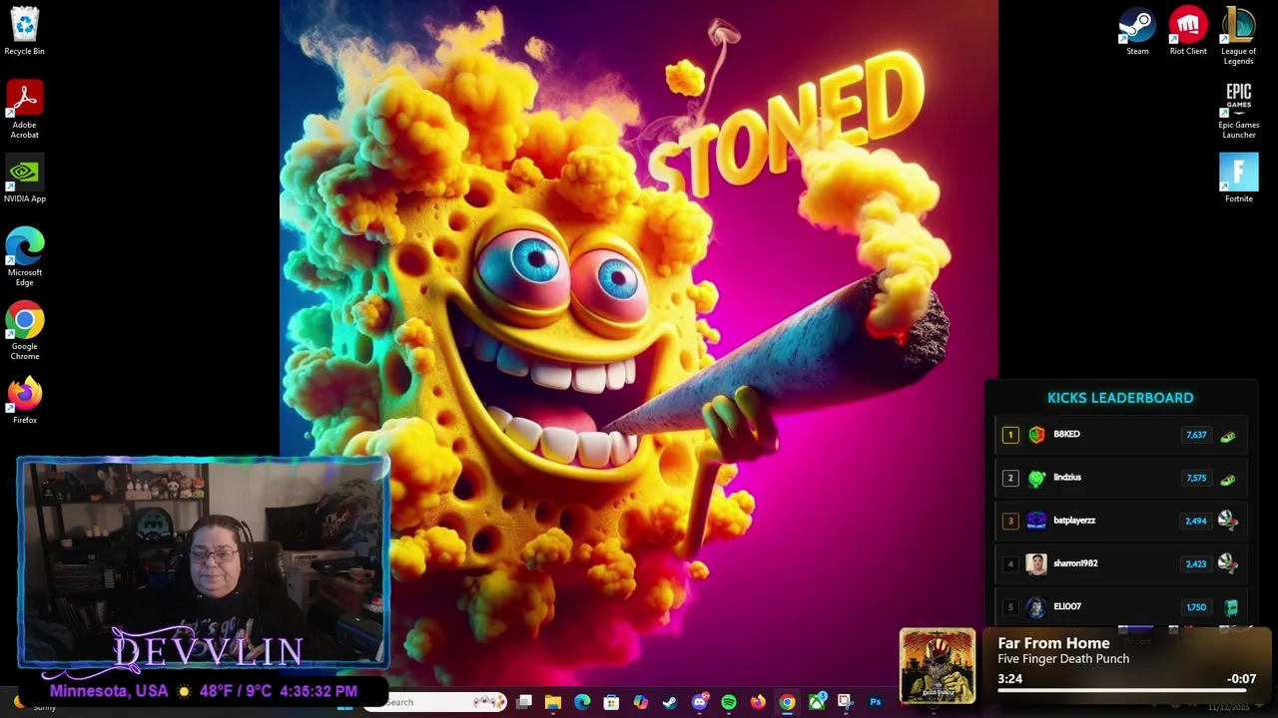Switch to Chrome in the taskbar
Viewport: 1278px width, 718px height.
tap(787, 702)
